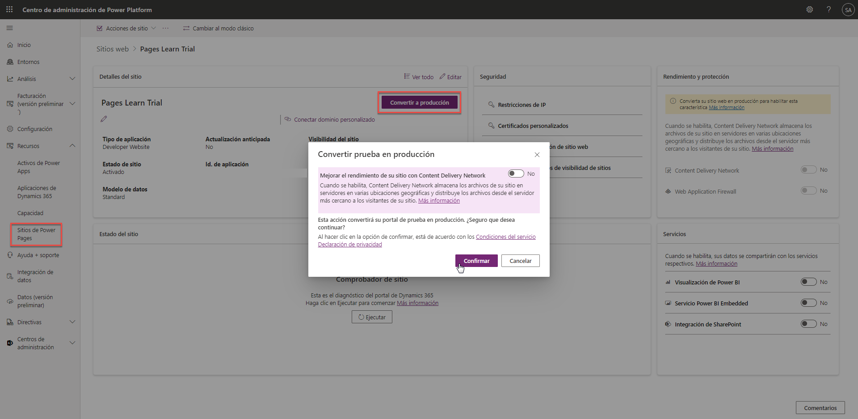Click Más información link in dialog
Screen dimensions: 858x419
click(439, 201)
